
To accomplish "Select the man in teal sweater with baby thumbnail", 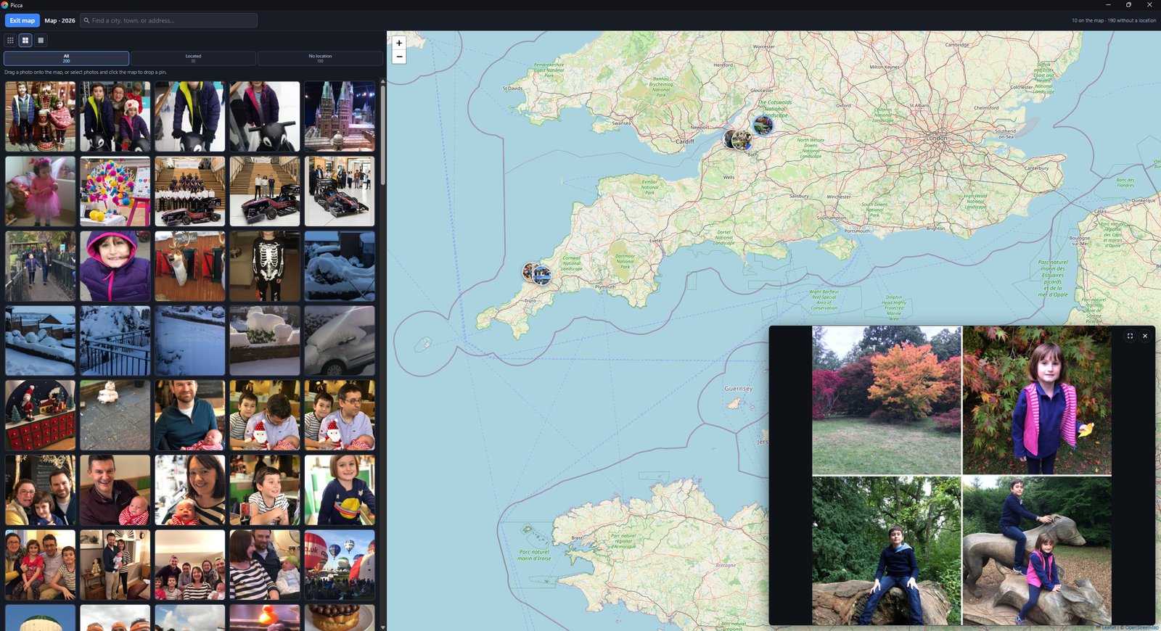I will [x=190, y=415].
